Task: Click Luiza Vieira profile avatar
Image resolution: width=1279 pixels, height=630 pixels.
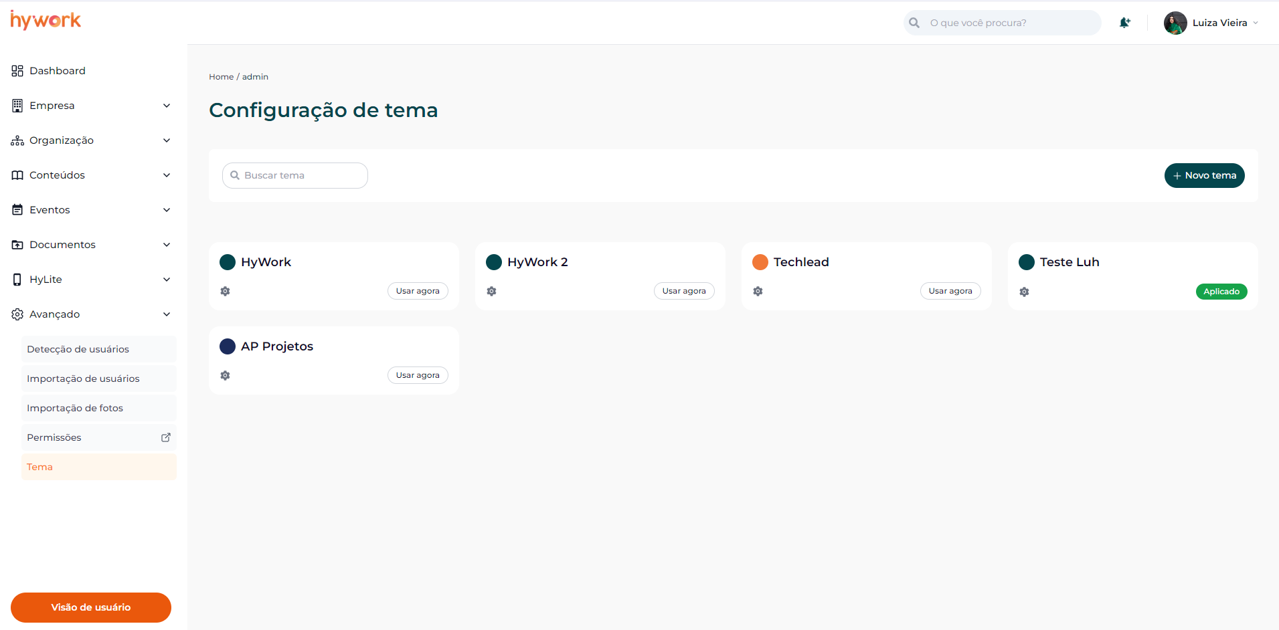Action: point(1175,23)
